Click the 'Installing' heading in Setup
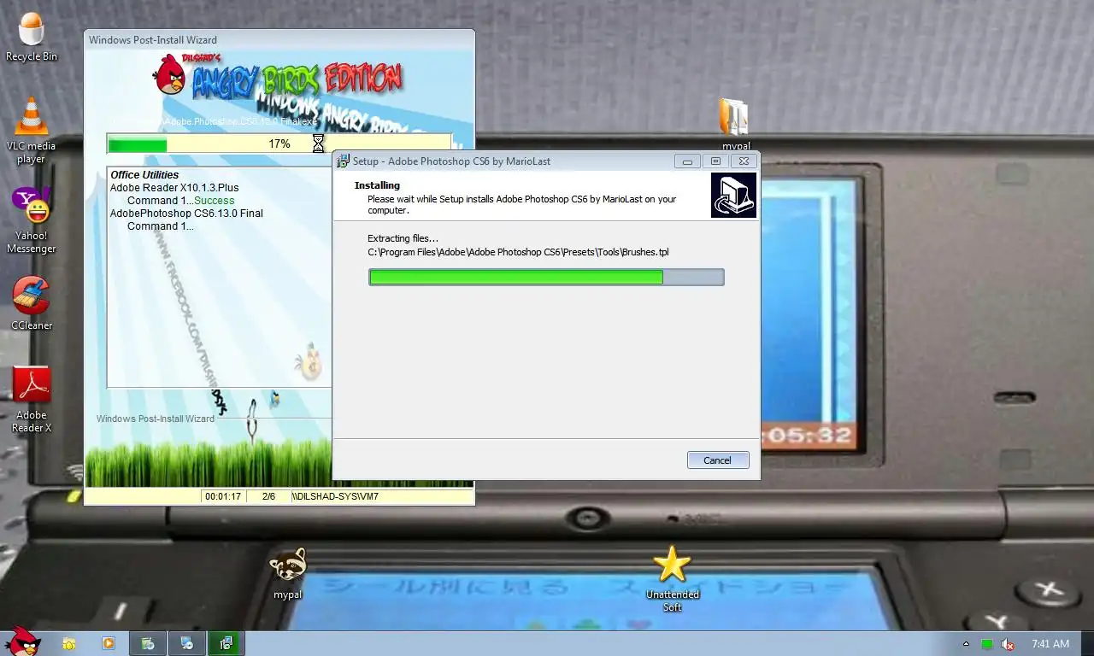Screen dimensions: 1094x656 coord(377,185)
